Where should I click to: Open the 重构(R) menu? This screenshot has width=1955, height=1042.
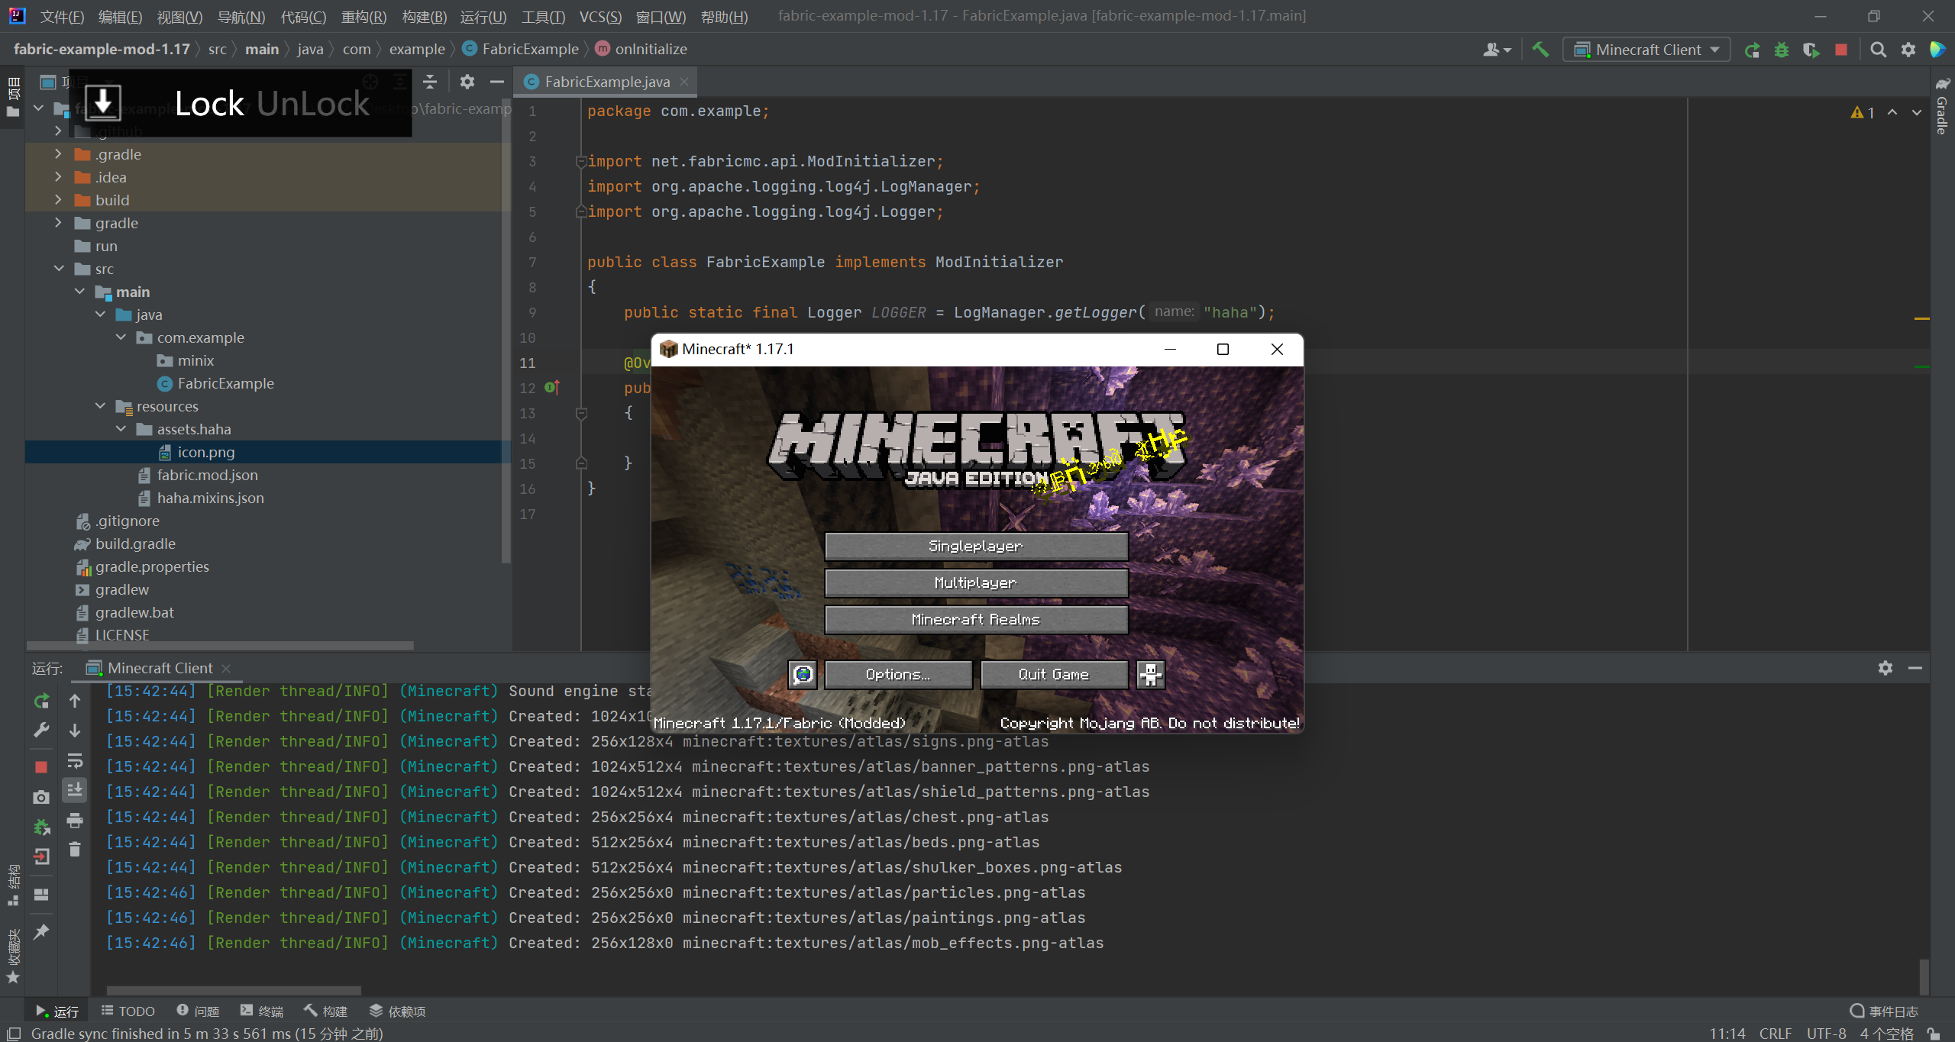pyautogui.click(x=364, y=17)
